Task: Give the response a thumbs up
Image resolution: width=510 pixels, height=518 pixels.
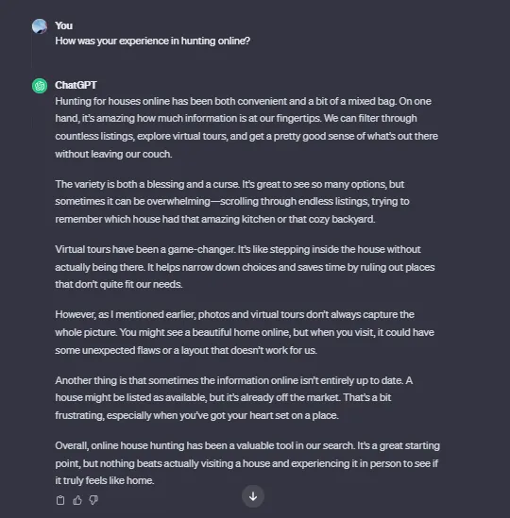Action: (77, 500)
